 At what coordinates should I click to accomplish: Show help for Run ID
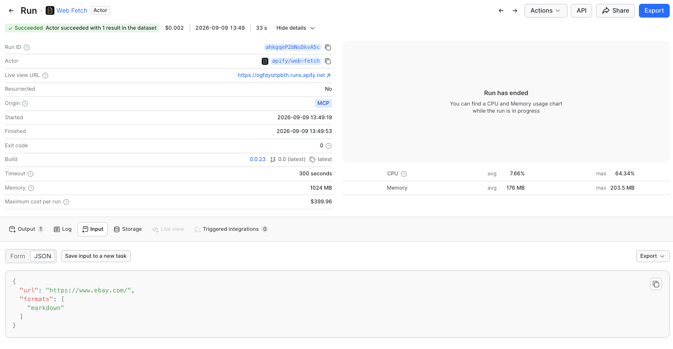tap(27, 47)
